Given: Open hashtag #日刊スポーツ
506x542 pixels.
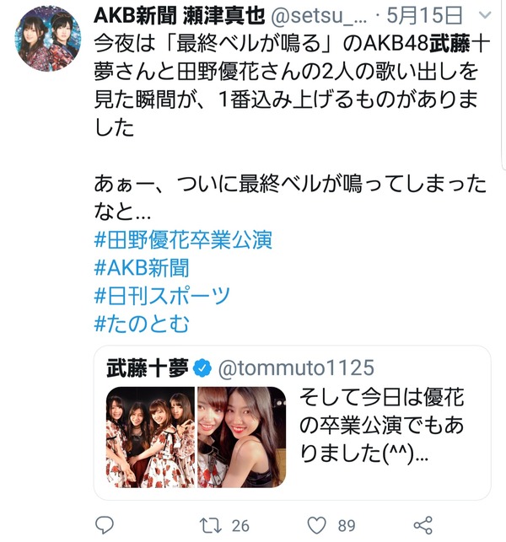Looking at the screenshot, I should [162, 296].
